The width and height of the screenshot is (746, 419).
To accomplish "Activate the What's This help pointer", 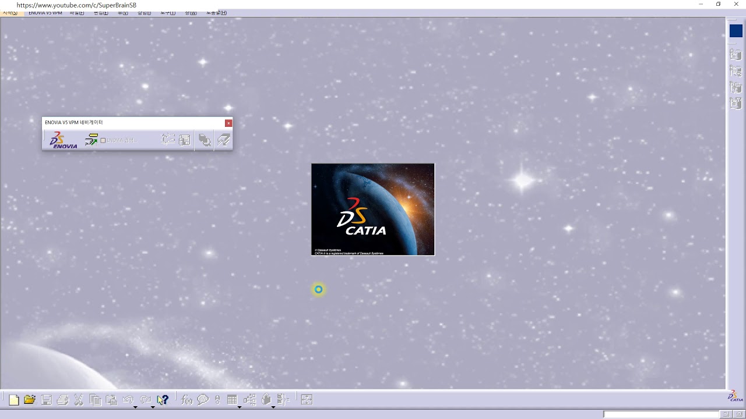I will 163,400.
